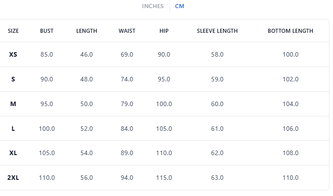
Task: Click the HIP column header
Action: click(x=164, y=31)
